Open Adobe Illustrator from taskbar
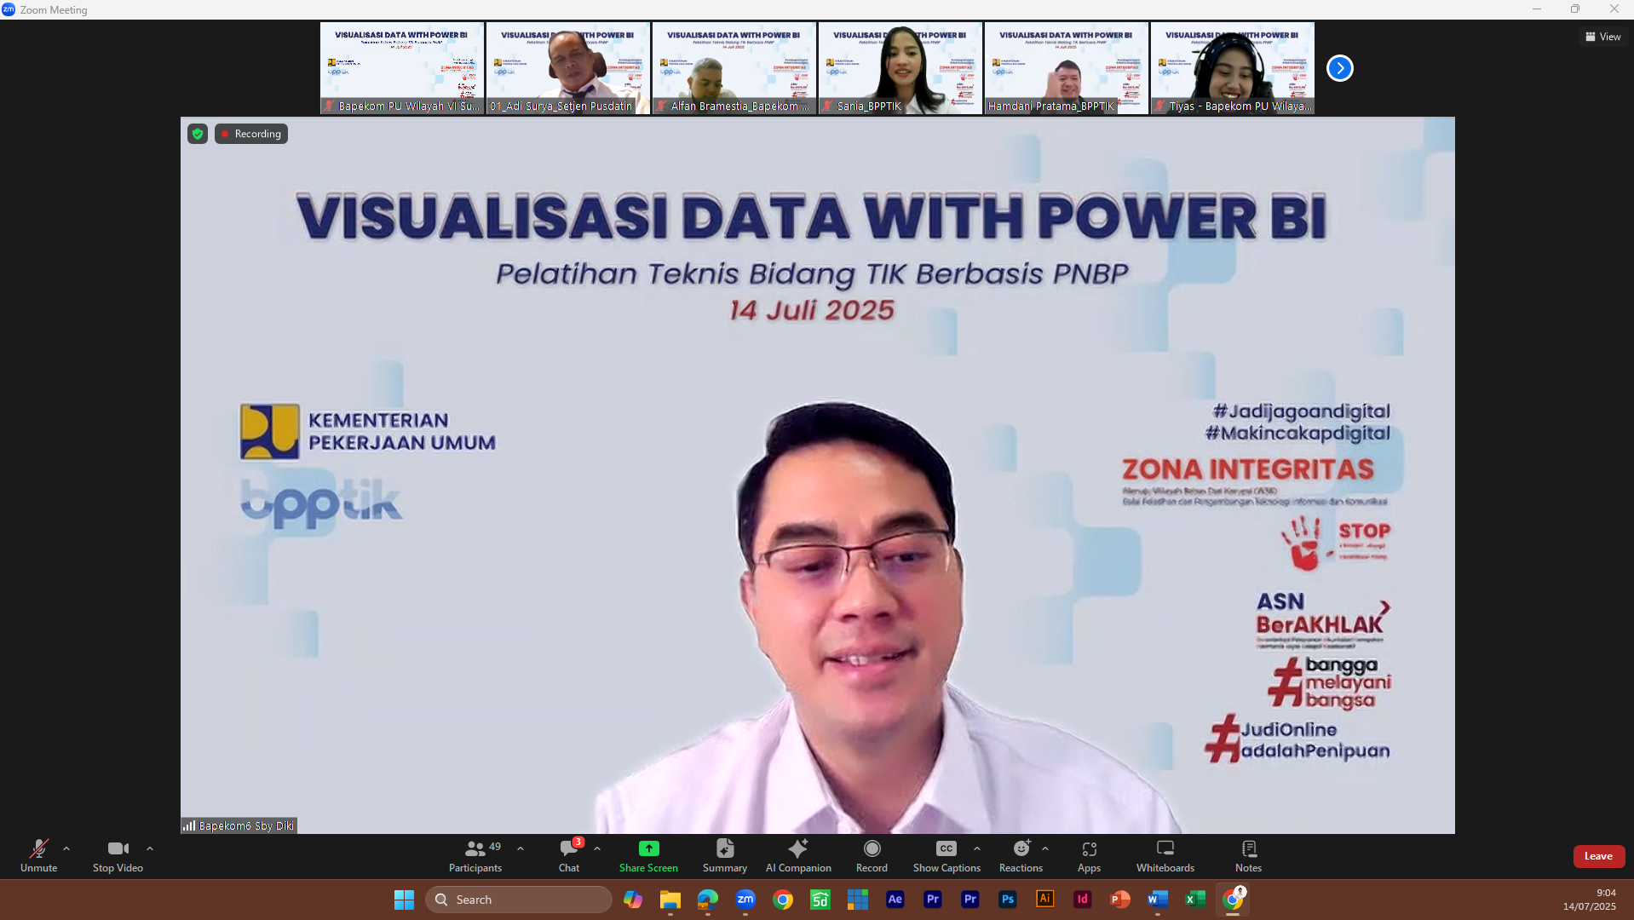This screenshot has width=1634, height=920. tap(1045, 900)
